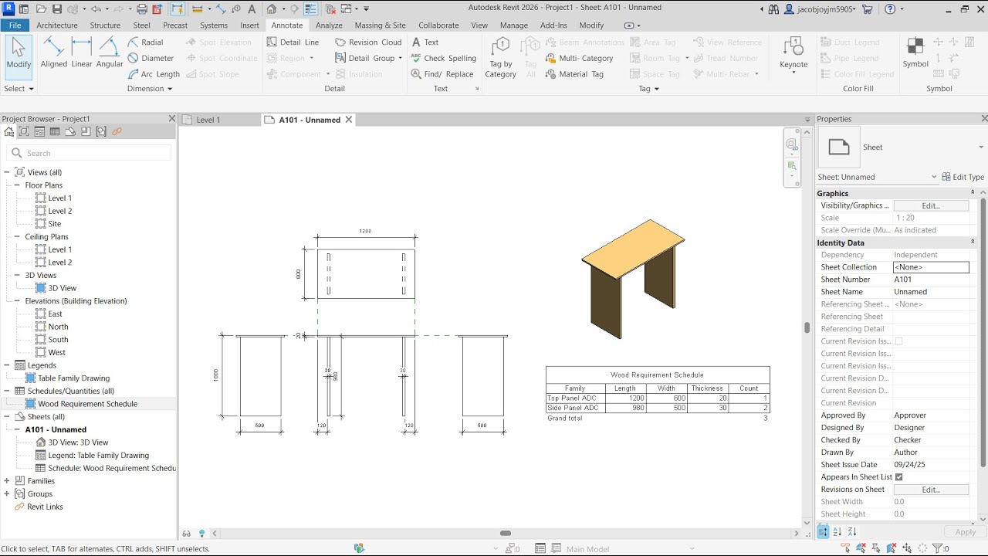This screenshot has height=556, width=988.
Task: Select the Arc Length dimension tool
Action: click(154, 74)
